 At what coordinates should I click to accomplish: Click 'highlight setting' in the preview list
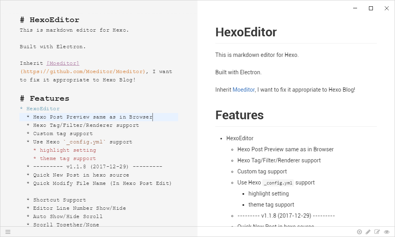[x=269, y=194]
